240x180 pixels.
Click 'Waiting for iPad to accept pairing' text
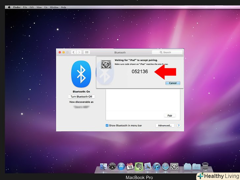[x=136, y=60]
